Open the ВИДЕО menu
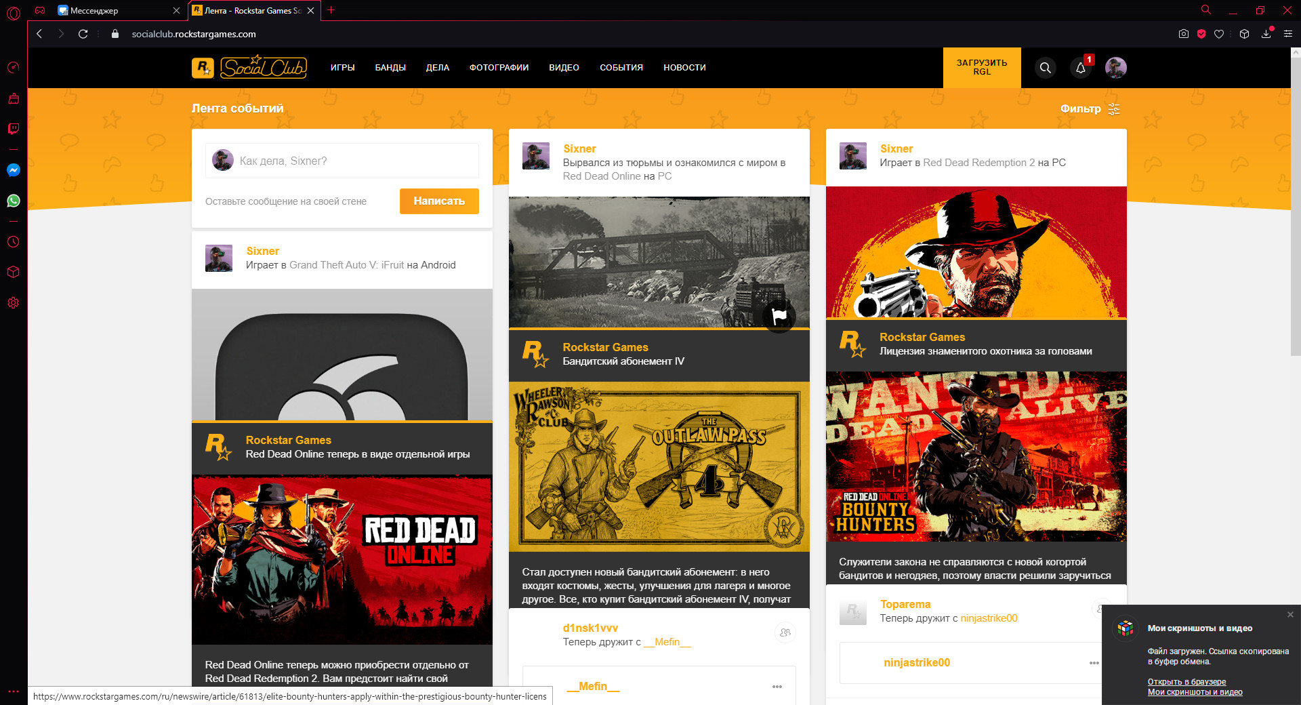 coord(564,68)
